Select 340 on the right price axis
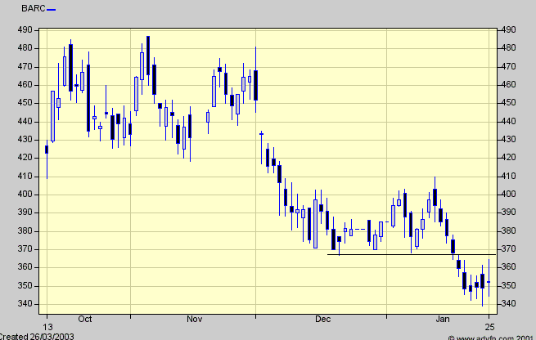 (509, 305)
